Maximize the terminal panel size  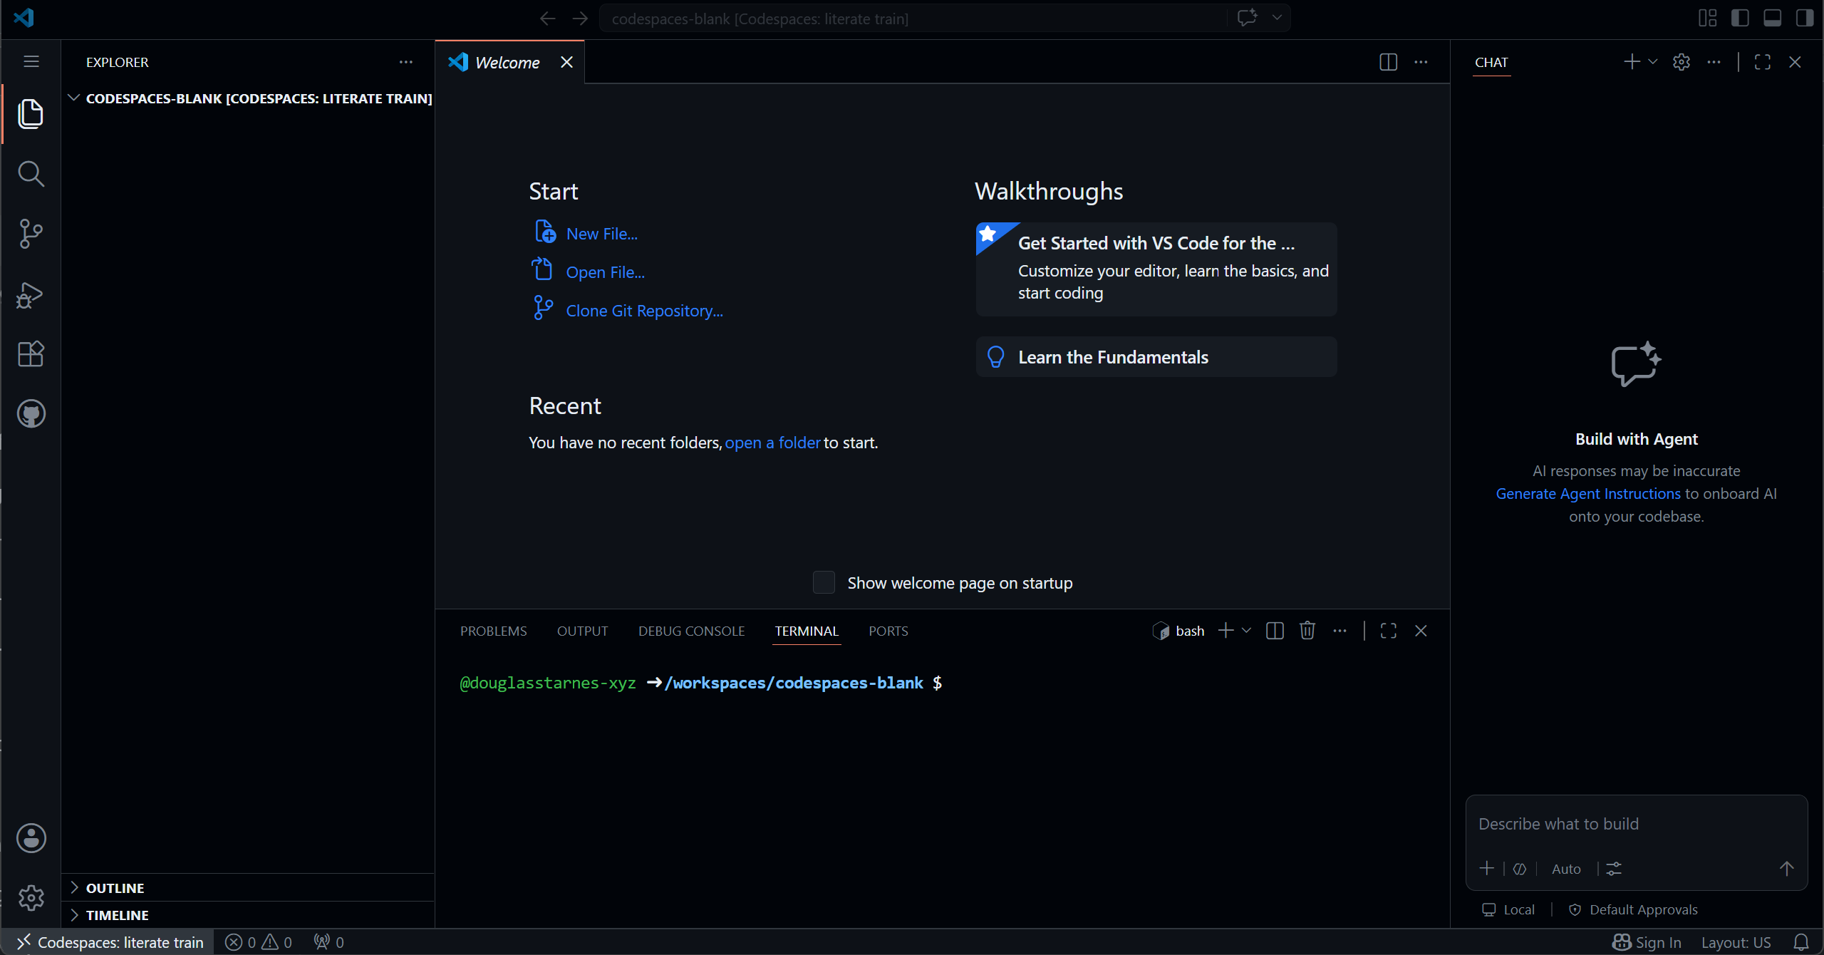tap(1388, 631)
